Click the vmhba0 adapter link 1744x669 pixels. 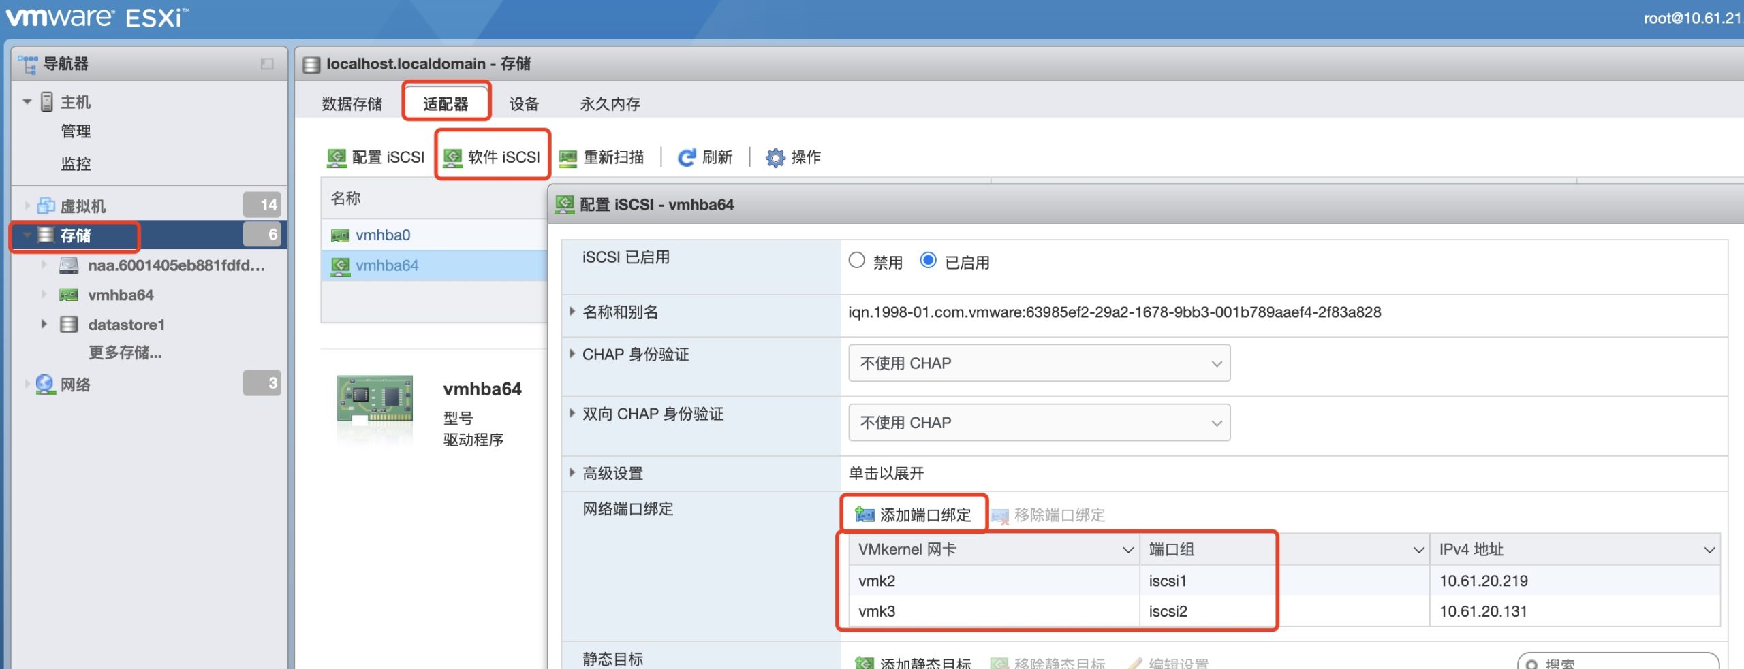[383, 235]
